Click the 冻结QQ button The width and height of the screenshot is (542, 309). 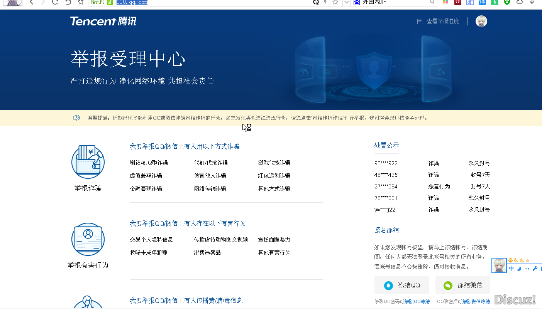point(402,285)
